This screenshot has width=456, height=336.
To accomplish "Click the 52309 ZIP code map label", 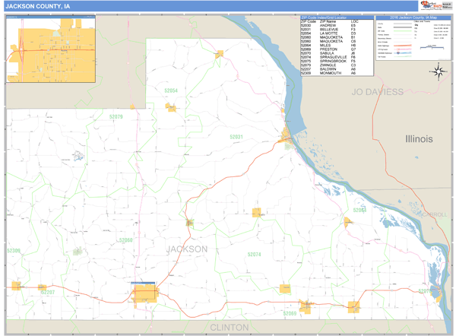I will (x=14, y=251).
